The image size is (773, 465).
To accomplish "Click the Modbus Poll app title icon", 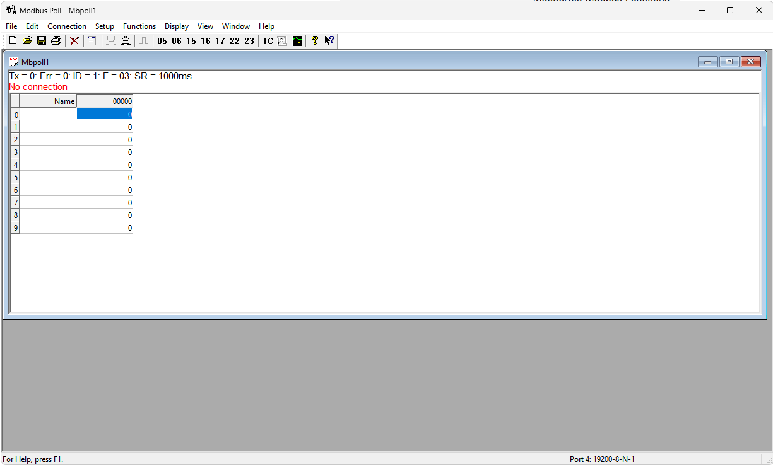I will click(x=11, y=10).
